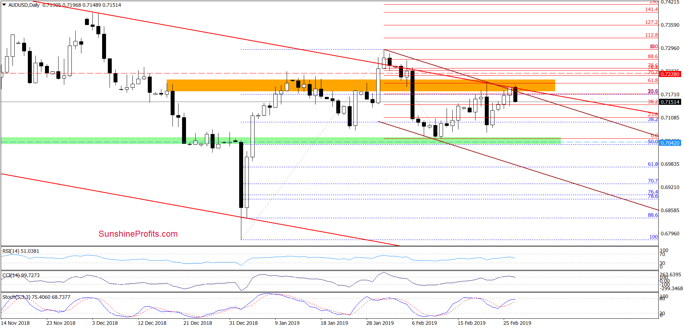Click the 0.71710 price axis label
684x328 pixels.
coord(670,94)
